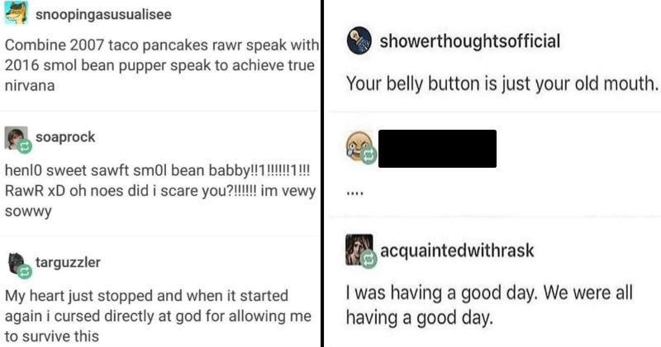Open acquaintedwithrask's avatar picture
The width and height of the screenshot is (661, 347).
click(x=359, y=249)
